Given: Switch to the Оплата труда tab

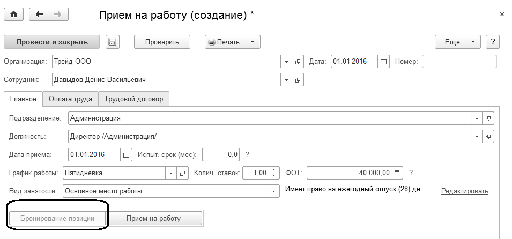Looking at the screenshot, I should 71,99.
